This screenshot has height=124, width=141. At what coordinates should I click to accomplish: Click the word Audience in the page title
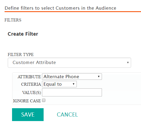106,8
